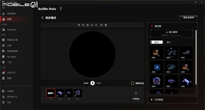Screen dimensions: 205x110
Task: Pick the 00:17 planet video
Action: (x=171, y=67)
